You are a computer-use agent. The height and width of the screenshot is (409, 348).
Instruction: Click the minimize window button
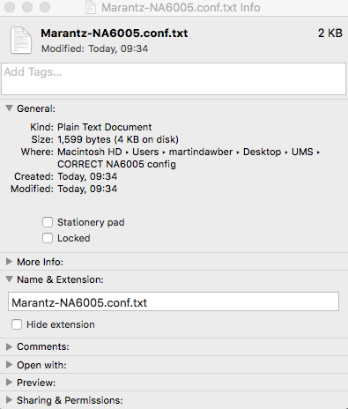tap(27, 7)
